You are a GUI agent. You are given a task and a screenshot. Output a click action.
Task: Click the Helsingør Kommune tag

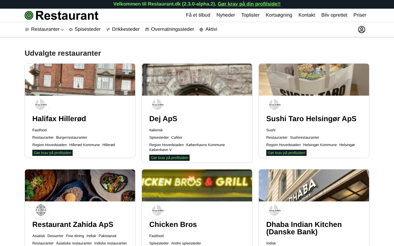click(x=320, y=145)
